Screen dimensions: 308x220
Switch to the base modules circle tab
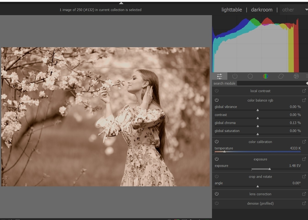[250, 76]
